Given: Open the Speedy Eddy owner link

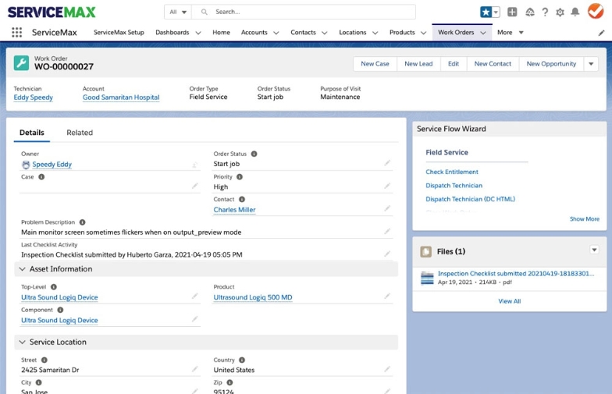Looking at the screenshot, I should [52, 164].
